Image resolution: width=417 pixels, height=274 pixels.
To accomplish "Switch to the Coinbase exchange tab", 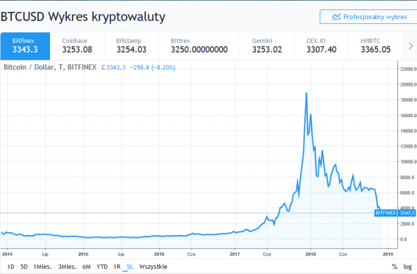I will (x=77, y=46).
